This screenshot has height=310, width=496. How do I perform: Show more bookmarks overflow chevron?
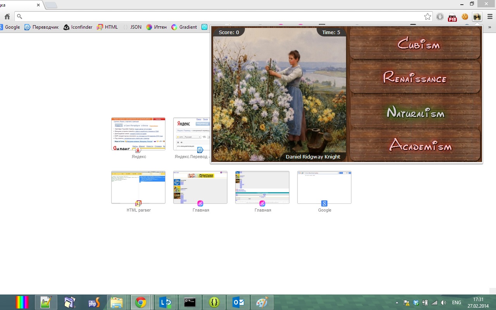(490, 27)
